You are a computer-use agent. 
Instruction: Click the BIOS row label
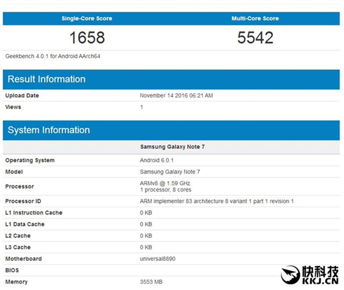(x=12, y=270)
